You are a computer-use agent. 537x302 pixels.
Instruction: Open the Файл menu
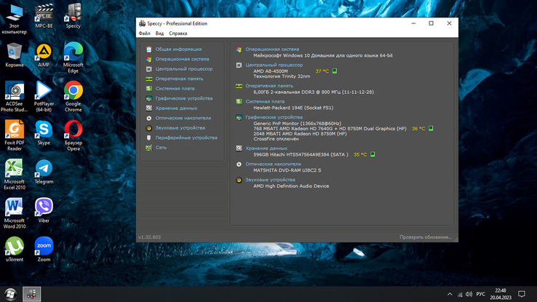[x=144, y=33]
